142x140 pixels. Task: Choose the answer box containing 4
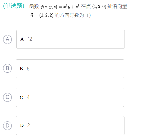point(70,97)
